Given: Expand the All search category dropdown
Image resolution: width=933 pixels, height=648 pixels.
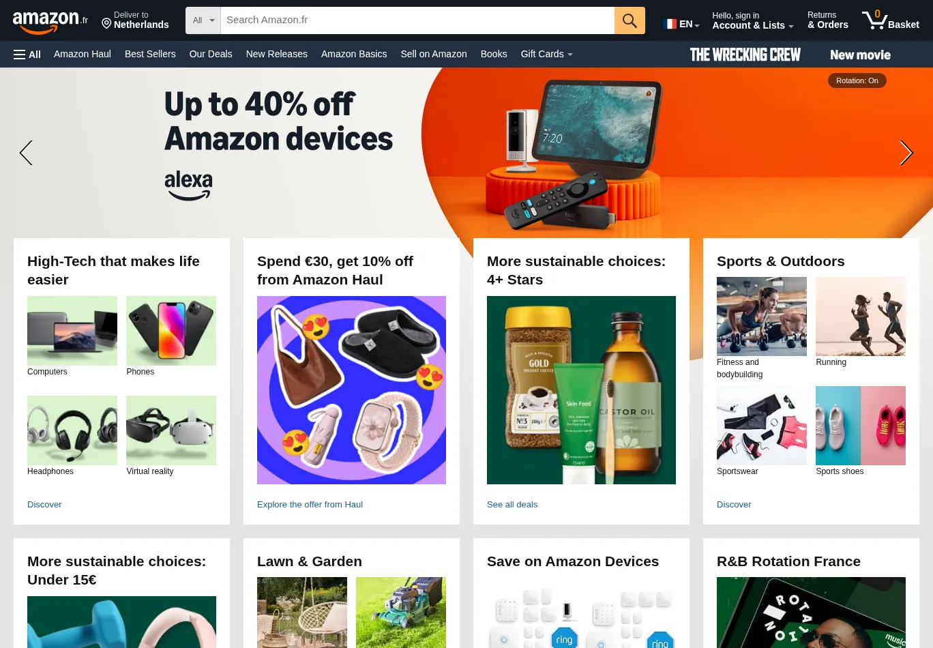Looking at the screenshot, I should [203, 20].
